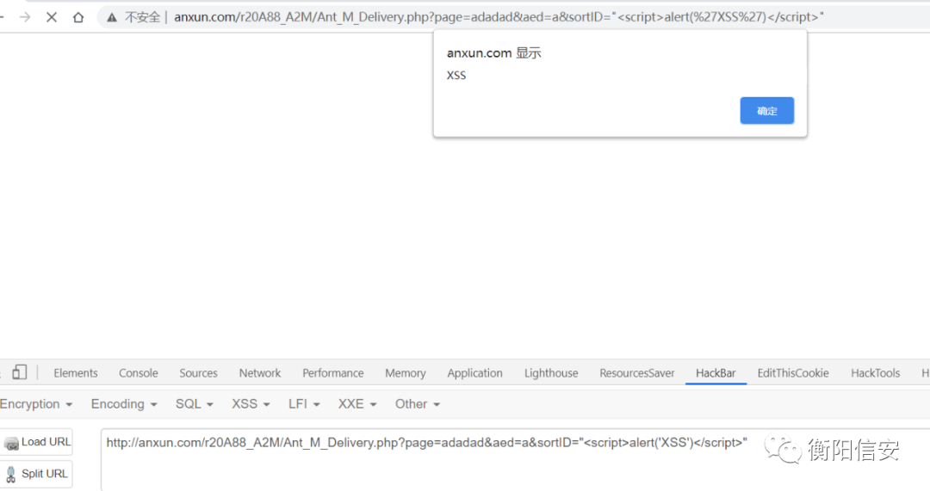Open the XSS dropdown menu
The width and height of the screenshot is (930, 491).
coord(251,404)
